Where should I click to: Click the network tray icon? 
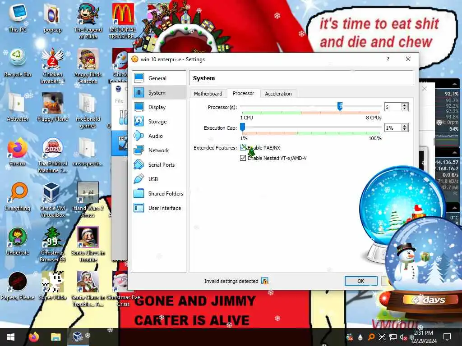(393, 337)
